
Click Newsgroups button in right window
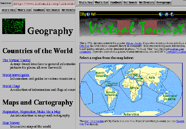click(164, 2)
